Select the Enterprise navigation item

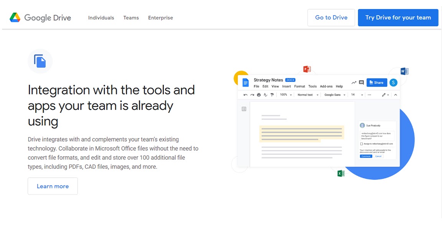coord(160,18)
